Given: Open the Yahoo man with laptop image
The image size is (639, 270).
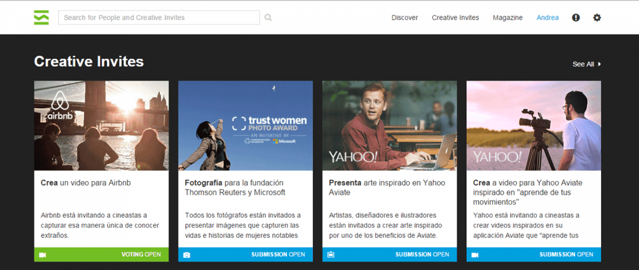Looking at the screenshot, I should coord(390,125).
